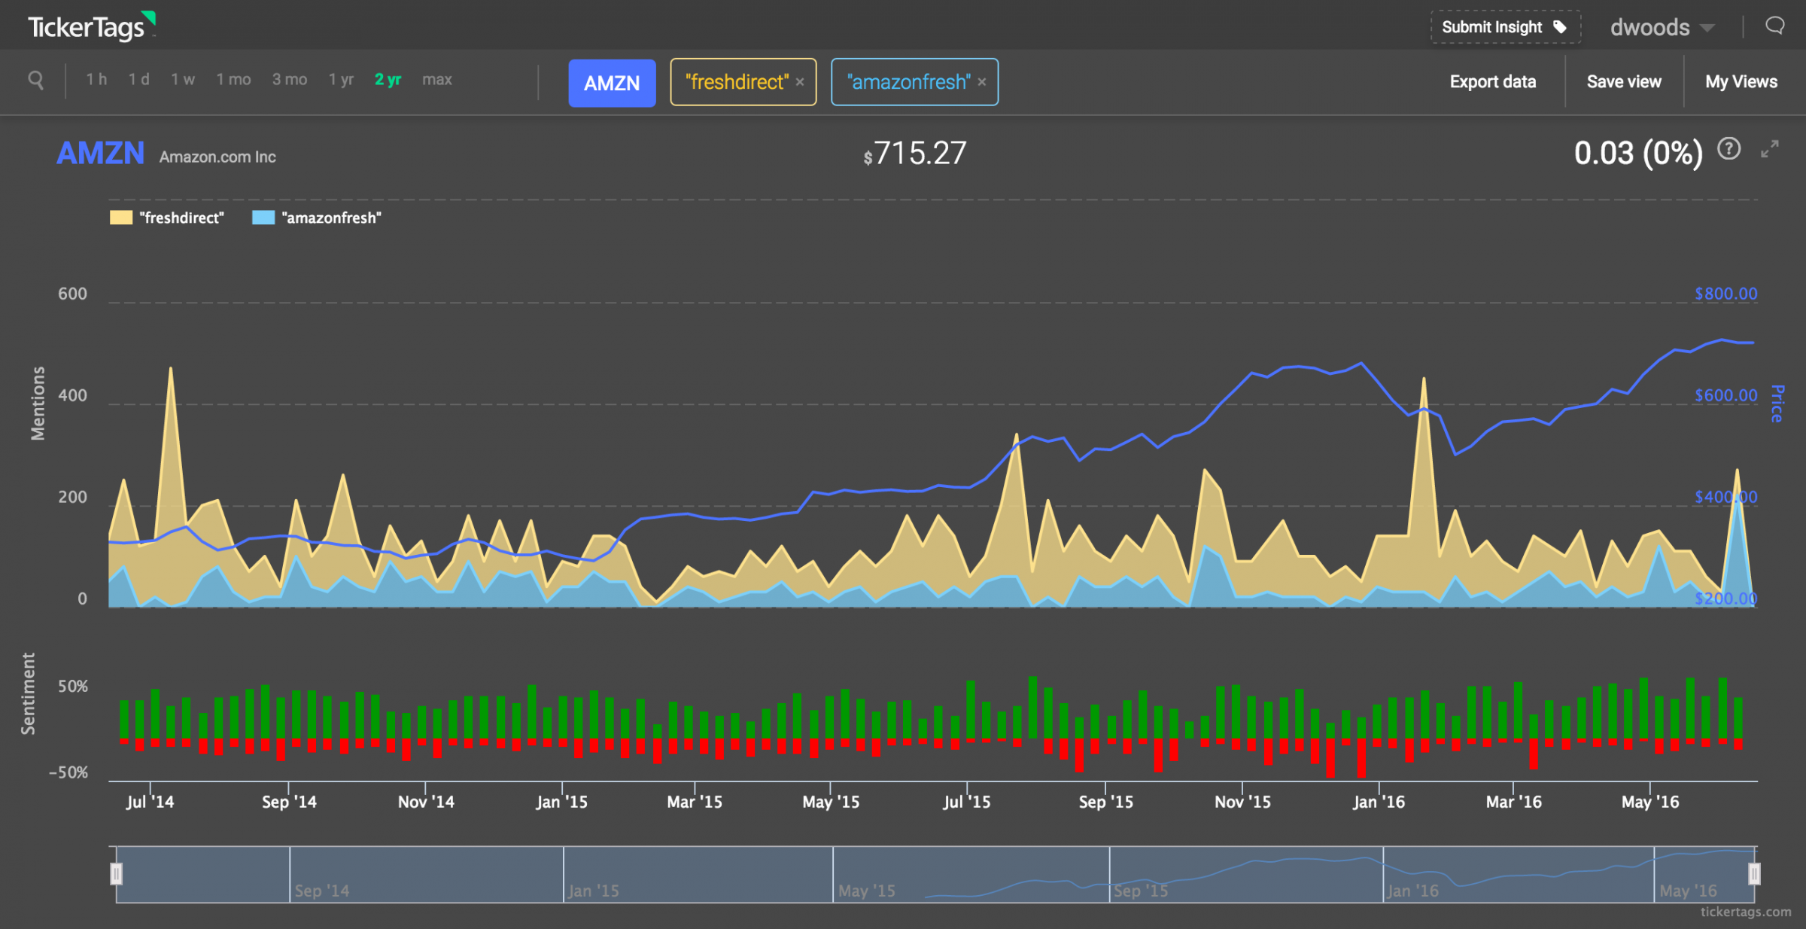Select the 2 yr time range
1806x929 pixels.
388,80
